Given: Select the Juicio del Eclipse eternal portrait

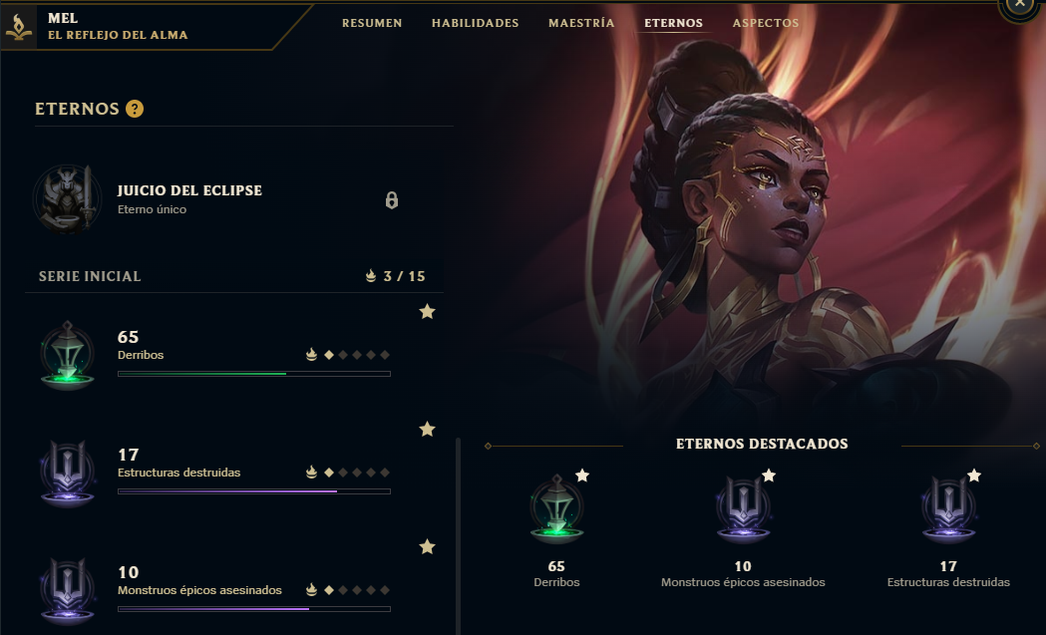Looking at the screenshot, I should tap(67, 199).
